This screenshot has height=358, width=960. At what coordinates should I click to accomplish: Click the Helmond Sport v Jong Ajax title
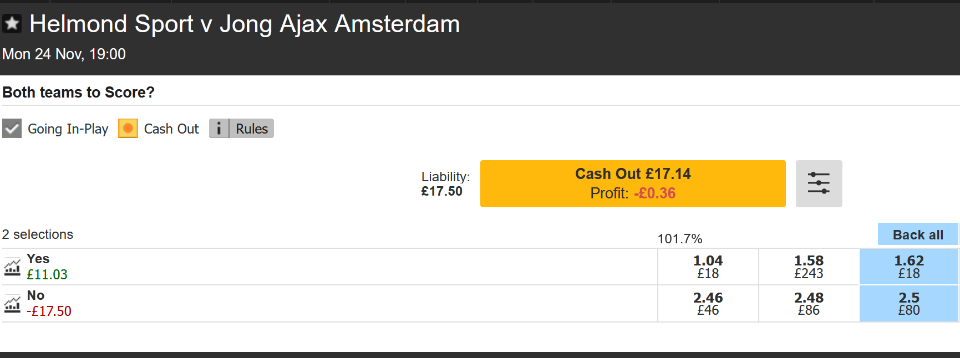[245, 24]
